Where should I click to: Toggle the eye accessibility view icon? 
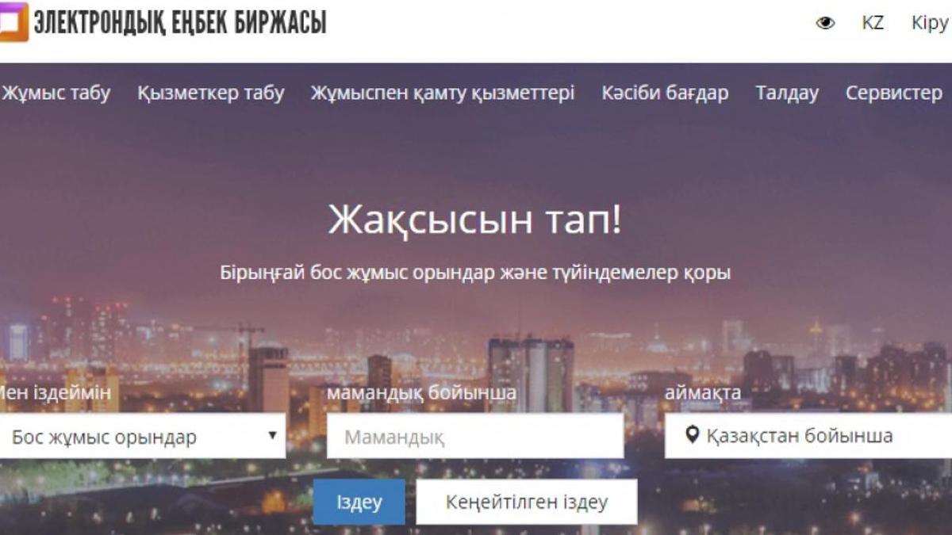[x=825, y=23]
